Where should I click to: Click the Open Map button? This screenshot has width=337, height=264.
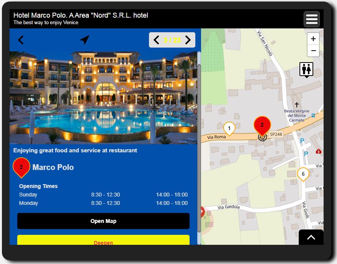pos(103,221)
